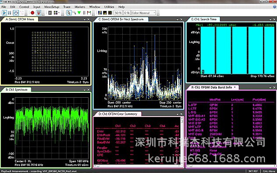Click EVM value -57.312
This screenshot has height=173, width=277.
coord(120,131)
